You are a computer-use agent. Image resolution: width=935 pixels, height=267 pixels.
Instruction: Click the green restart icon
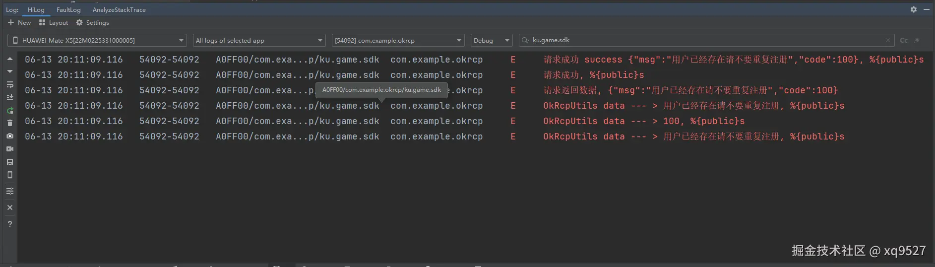pyautogui.click(x=10, y=110)
